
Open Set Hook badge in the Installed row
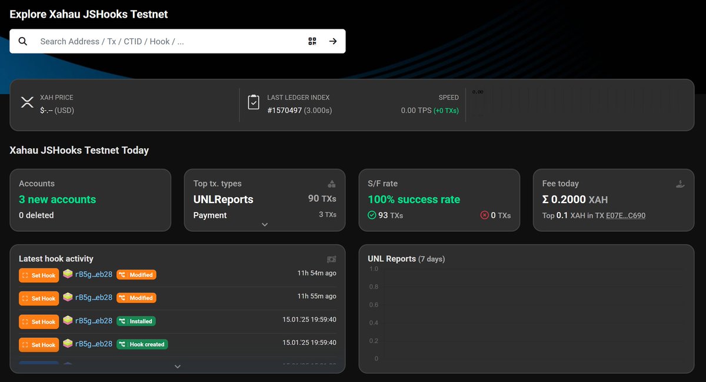point(39,322)
